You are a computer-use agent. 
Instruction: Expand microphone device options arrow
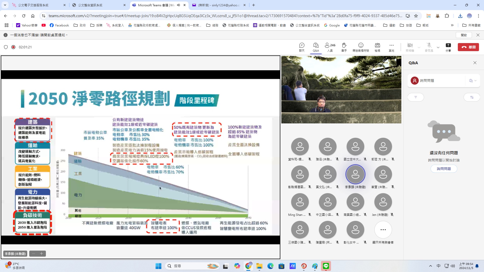[x=438, y=47]
